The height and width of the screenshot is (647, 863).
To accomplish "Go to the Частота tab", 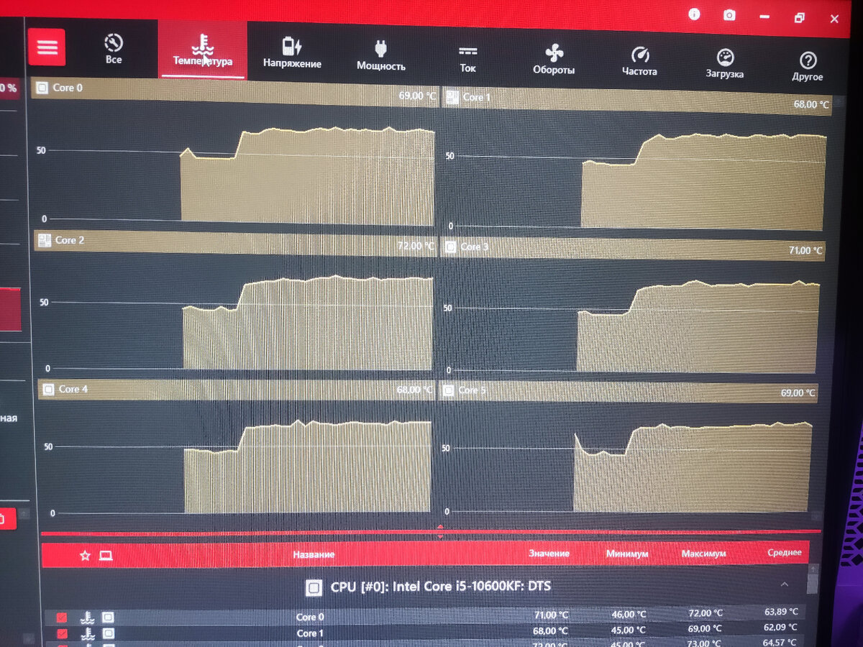I will [639, 62].
